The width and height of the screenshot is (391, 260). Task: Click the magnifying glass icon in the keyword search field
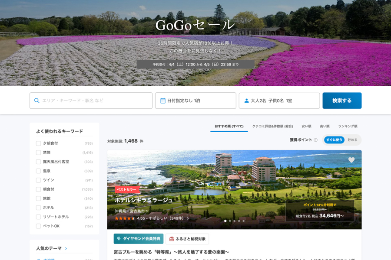point(36,101)
